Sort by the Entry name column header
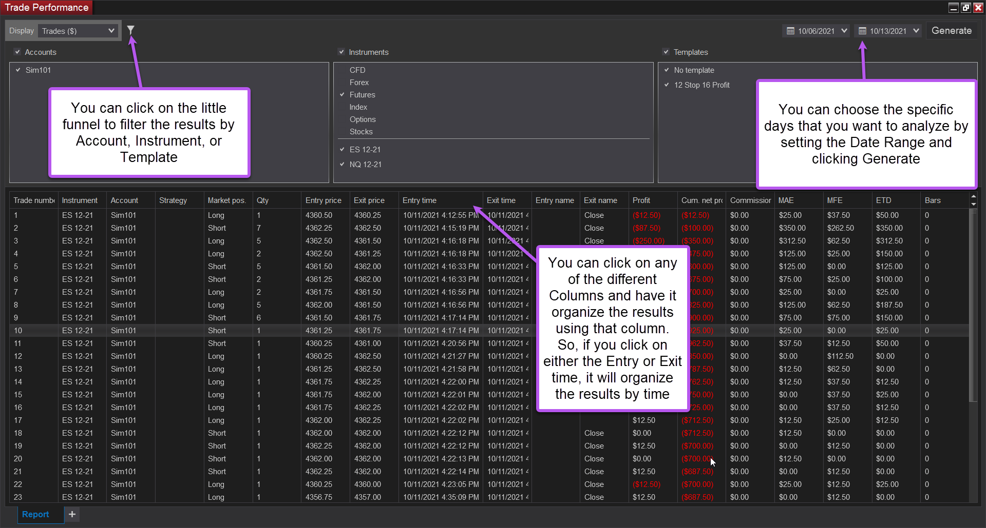The height and width of the screenshot is (528, 986). 555,200
